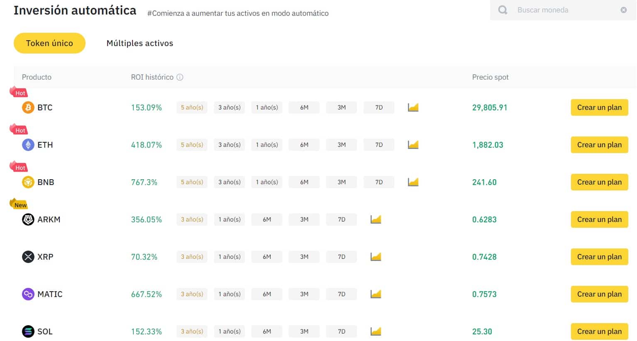
Task: Click the Producto column header
Action: 37,77
